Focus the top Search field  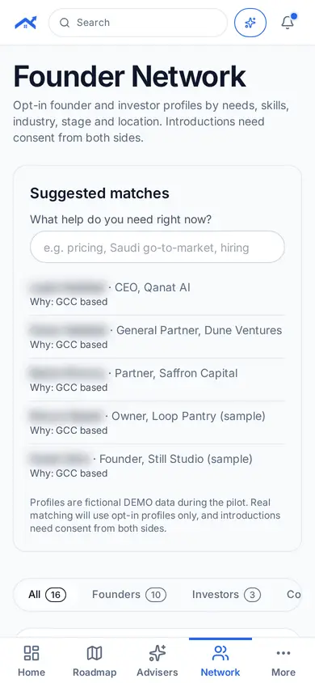point(138,23)
